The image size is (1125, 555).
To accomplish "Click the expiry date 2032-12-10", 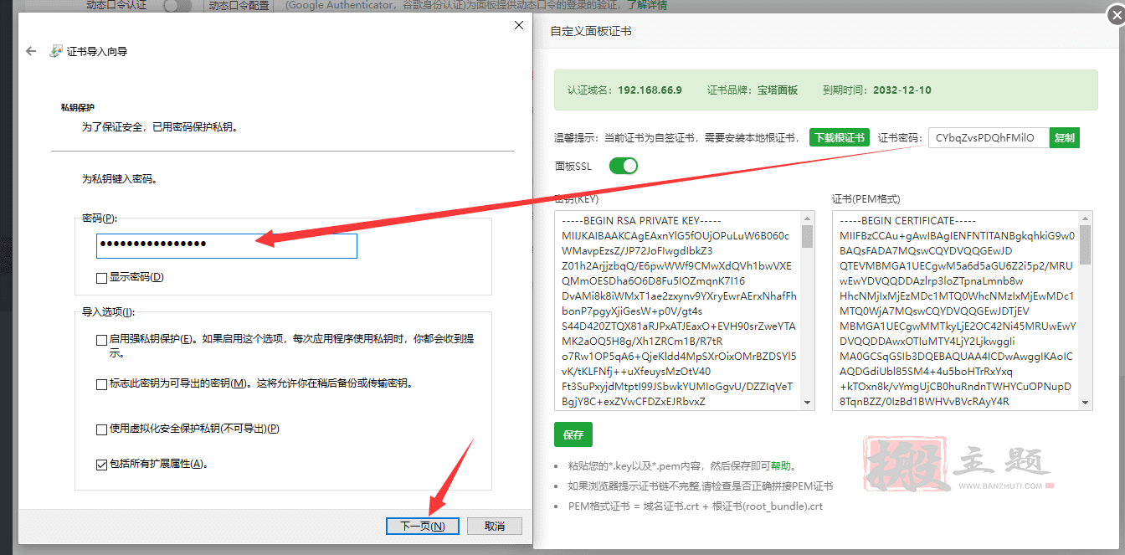I will point(902,90).
